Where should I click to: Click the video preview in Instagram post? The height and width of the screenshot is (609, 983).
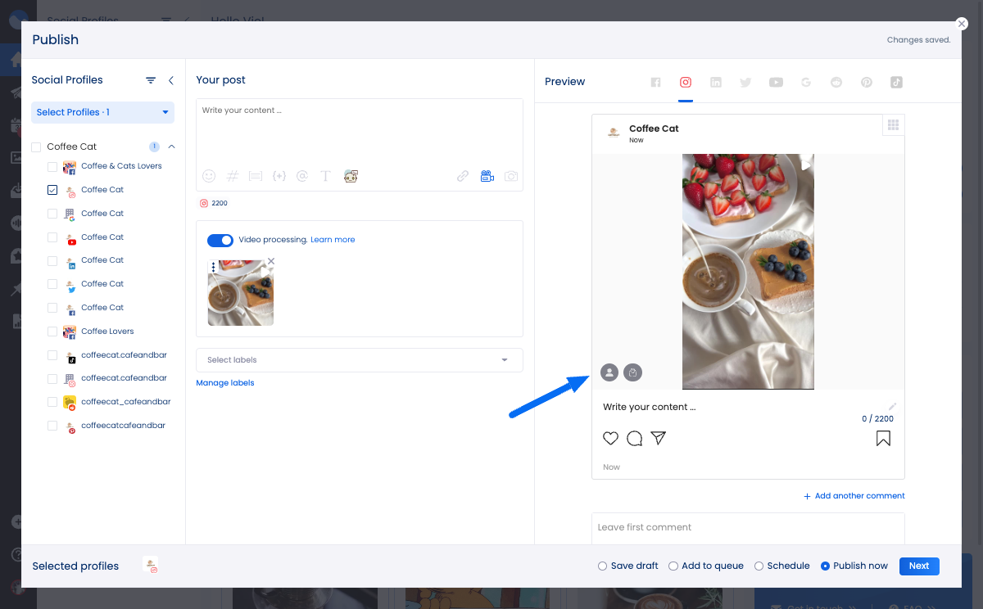tap(748, 271)
